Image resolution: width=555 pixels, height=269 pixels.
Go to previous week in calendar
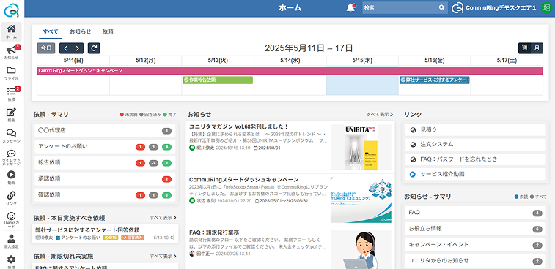[65, 48]
